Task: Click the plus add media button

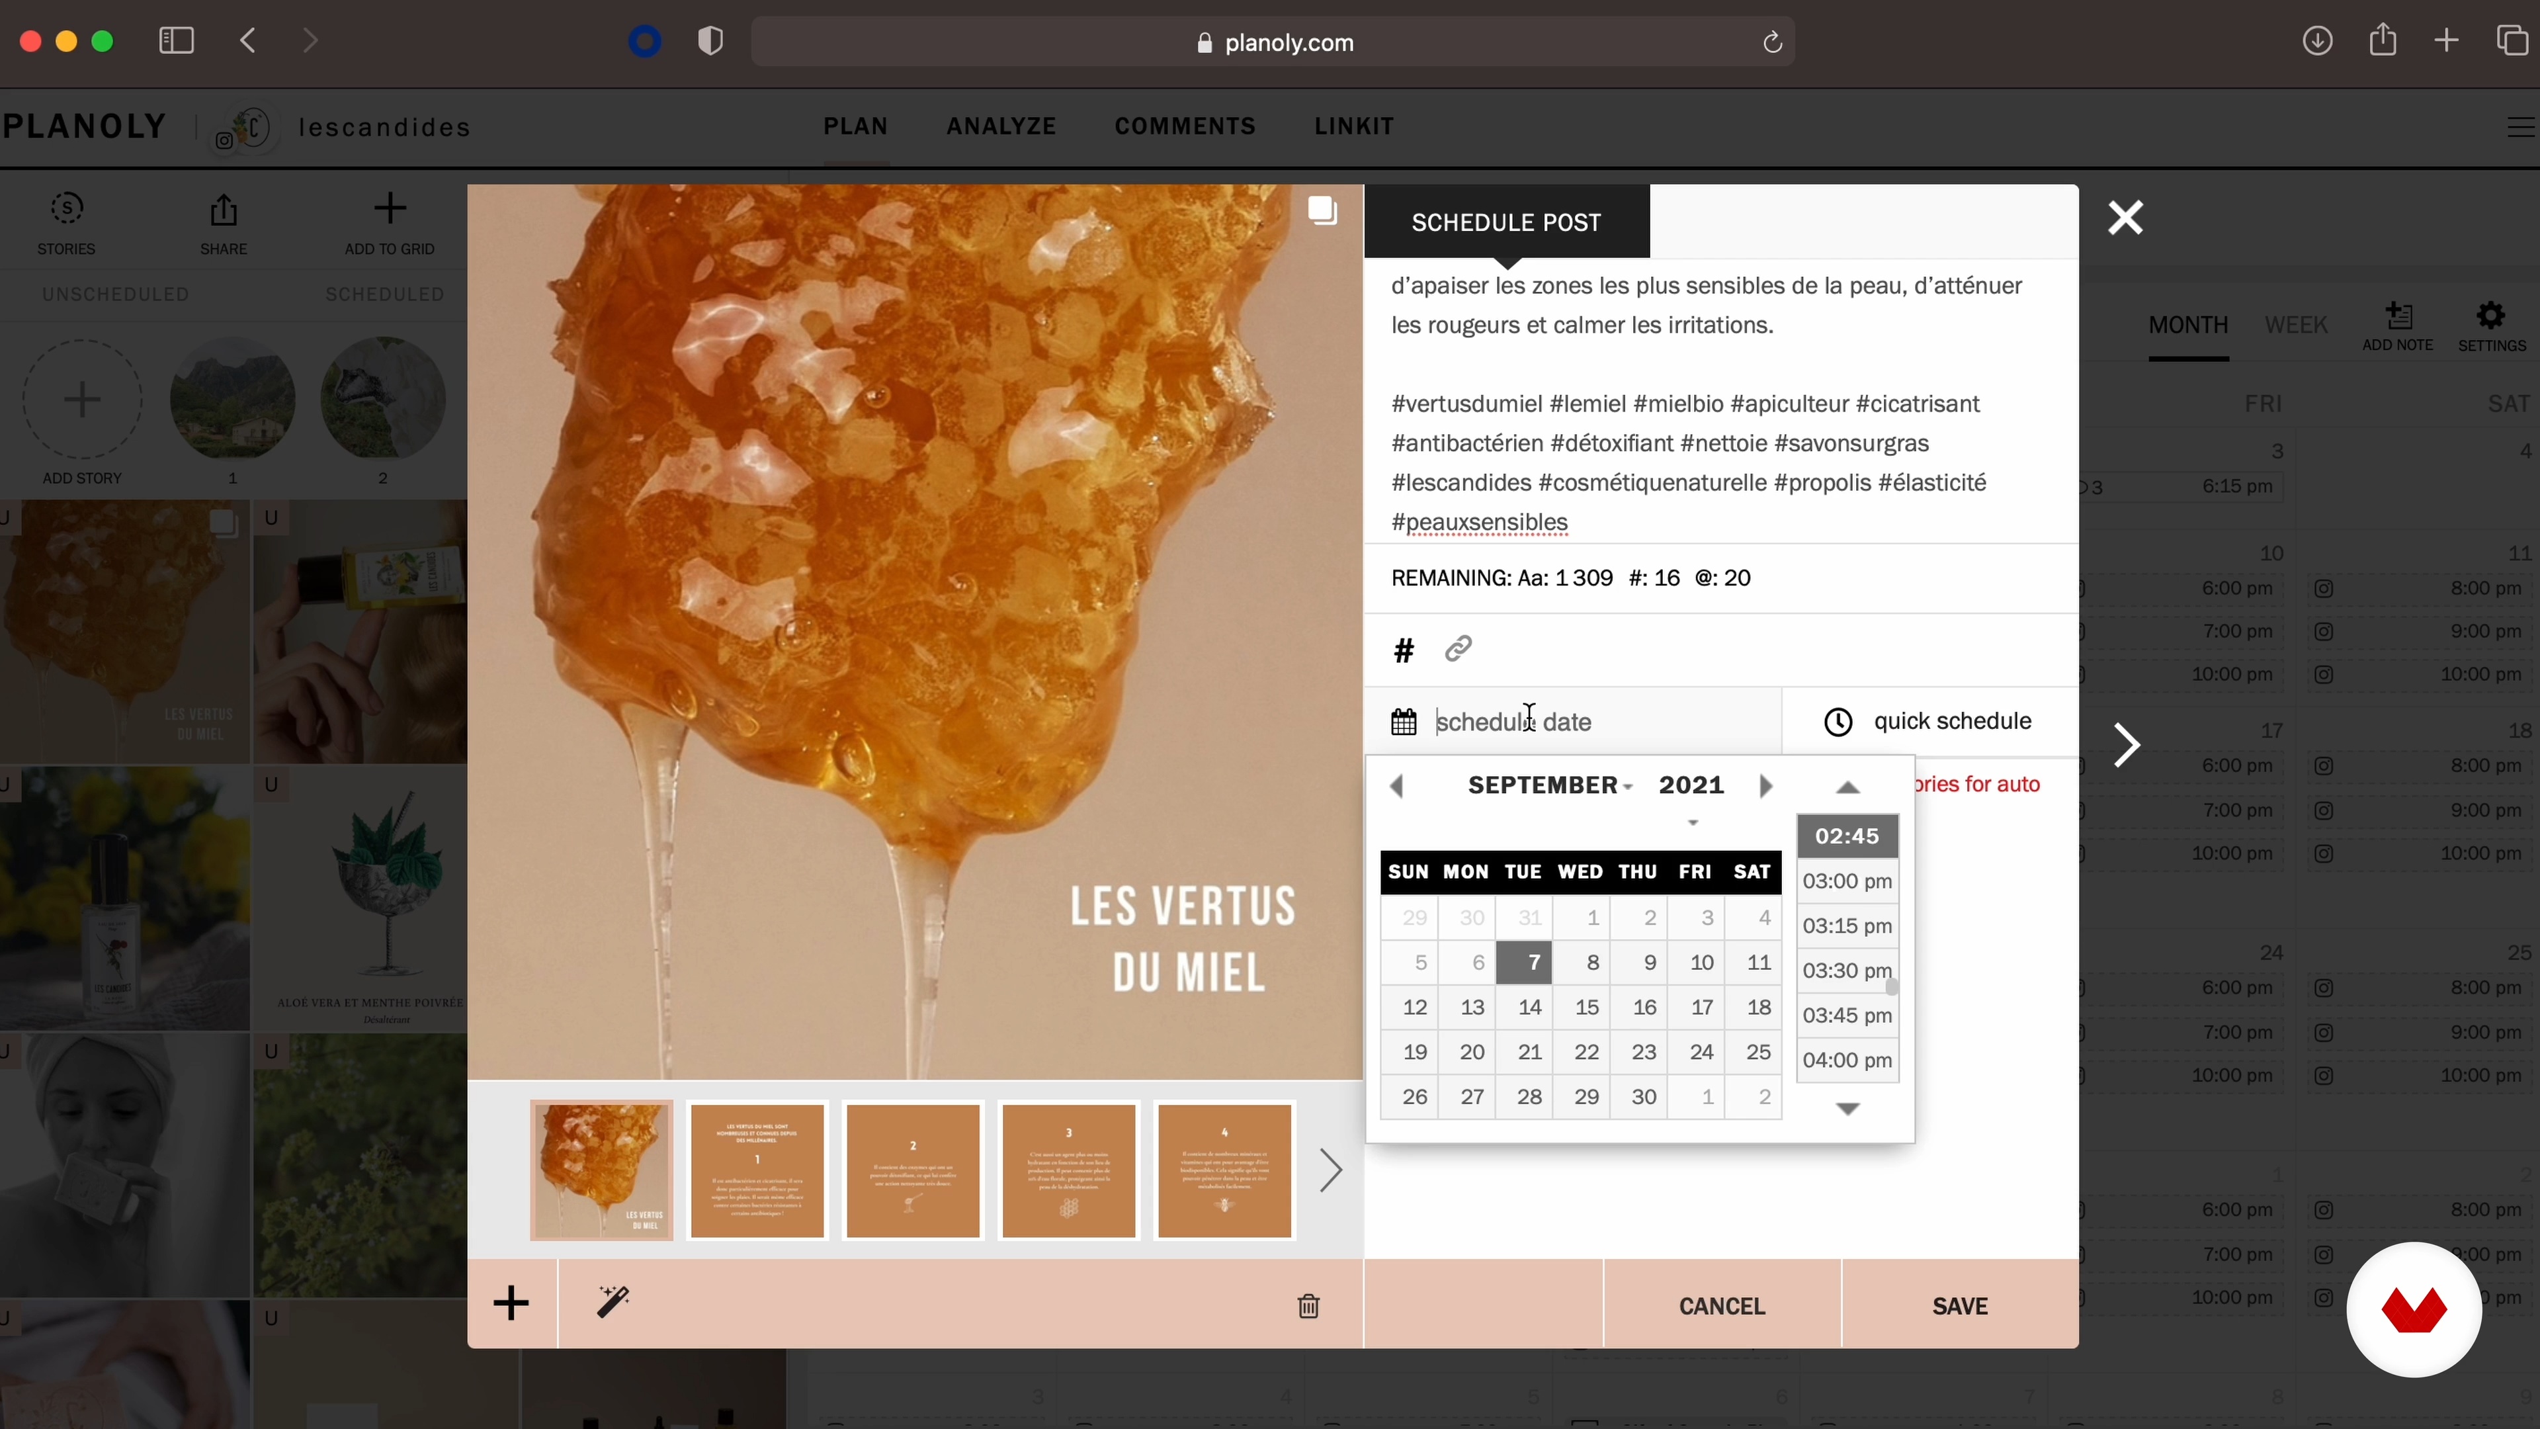Action: (511, 1304)
